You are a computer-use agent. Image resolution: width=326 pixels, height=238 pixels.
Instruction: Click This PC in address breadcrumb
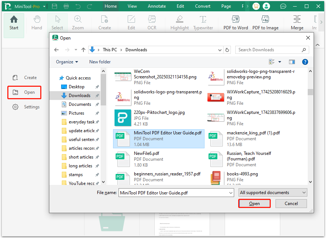[x=110, y=50]
